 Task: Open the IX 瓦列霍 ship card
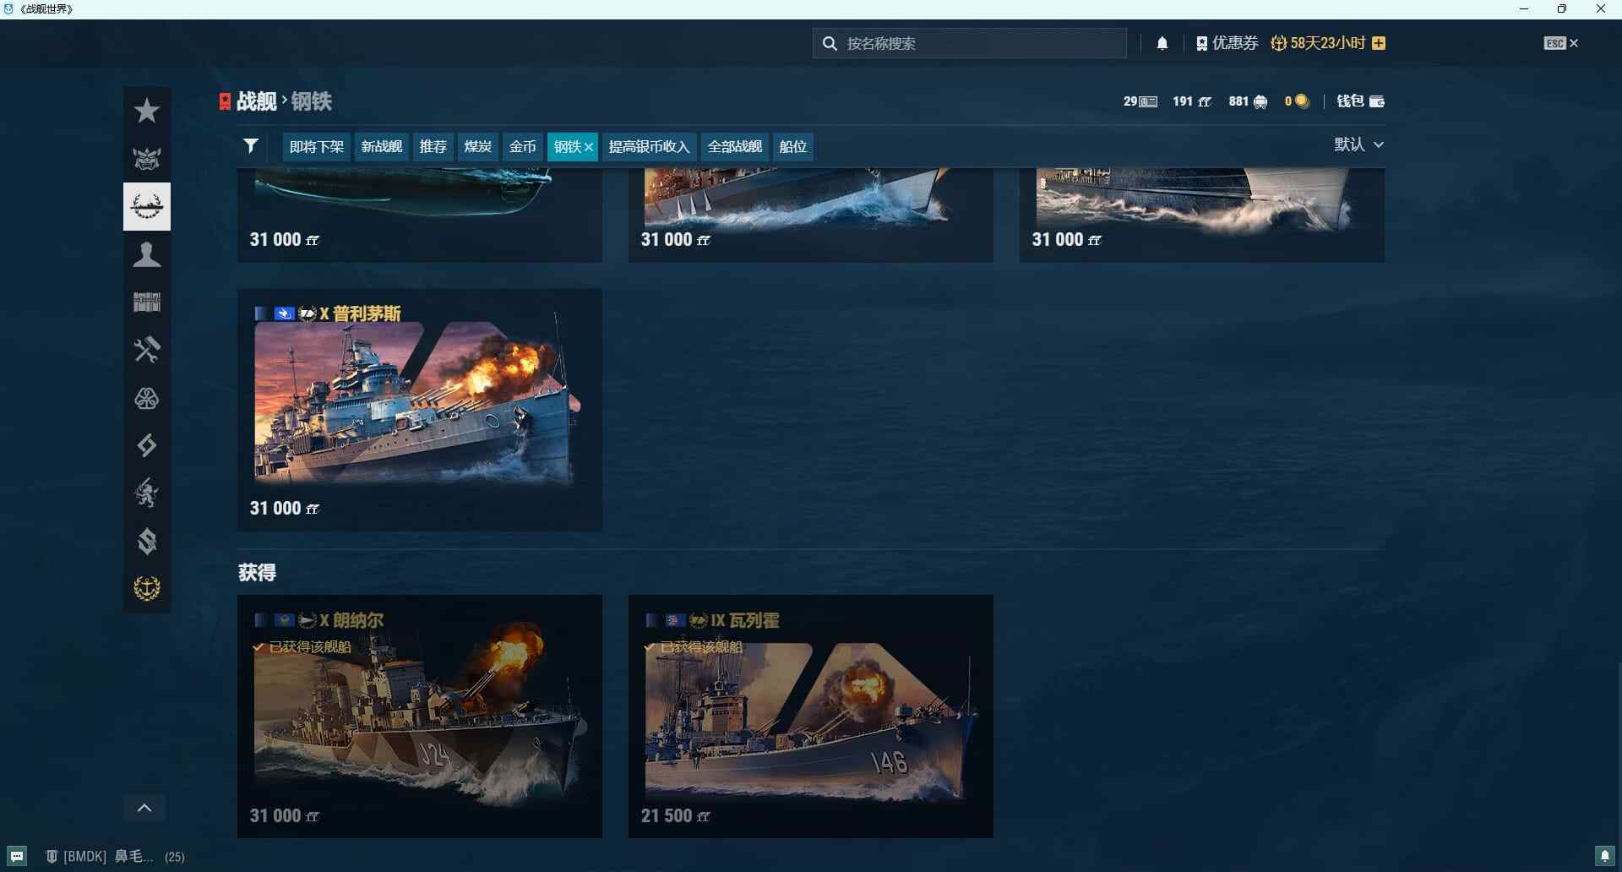[811, 717]
